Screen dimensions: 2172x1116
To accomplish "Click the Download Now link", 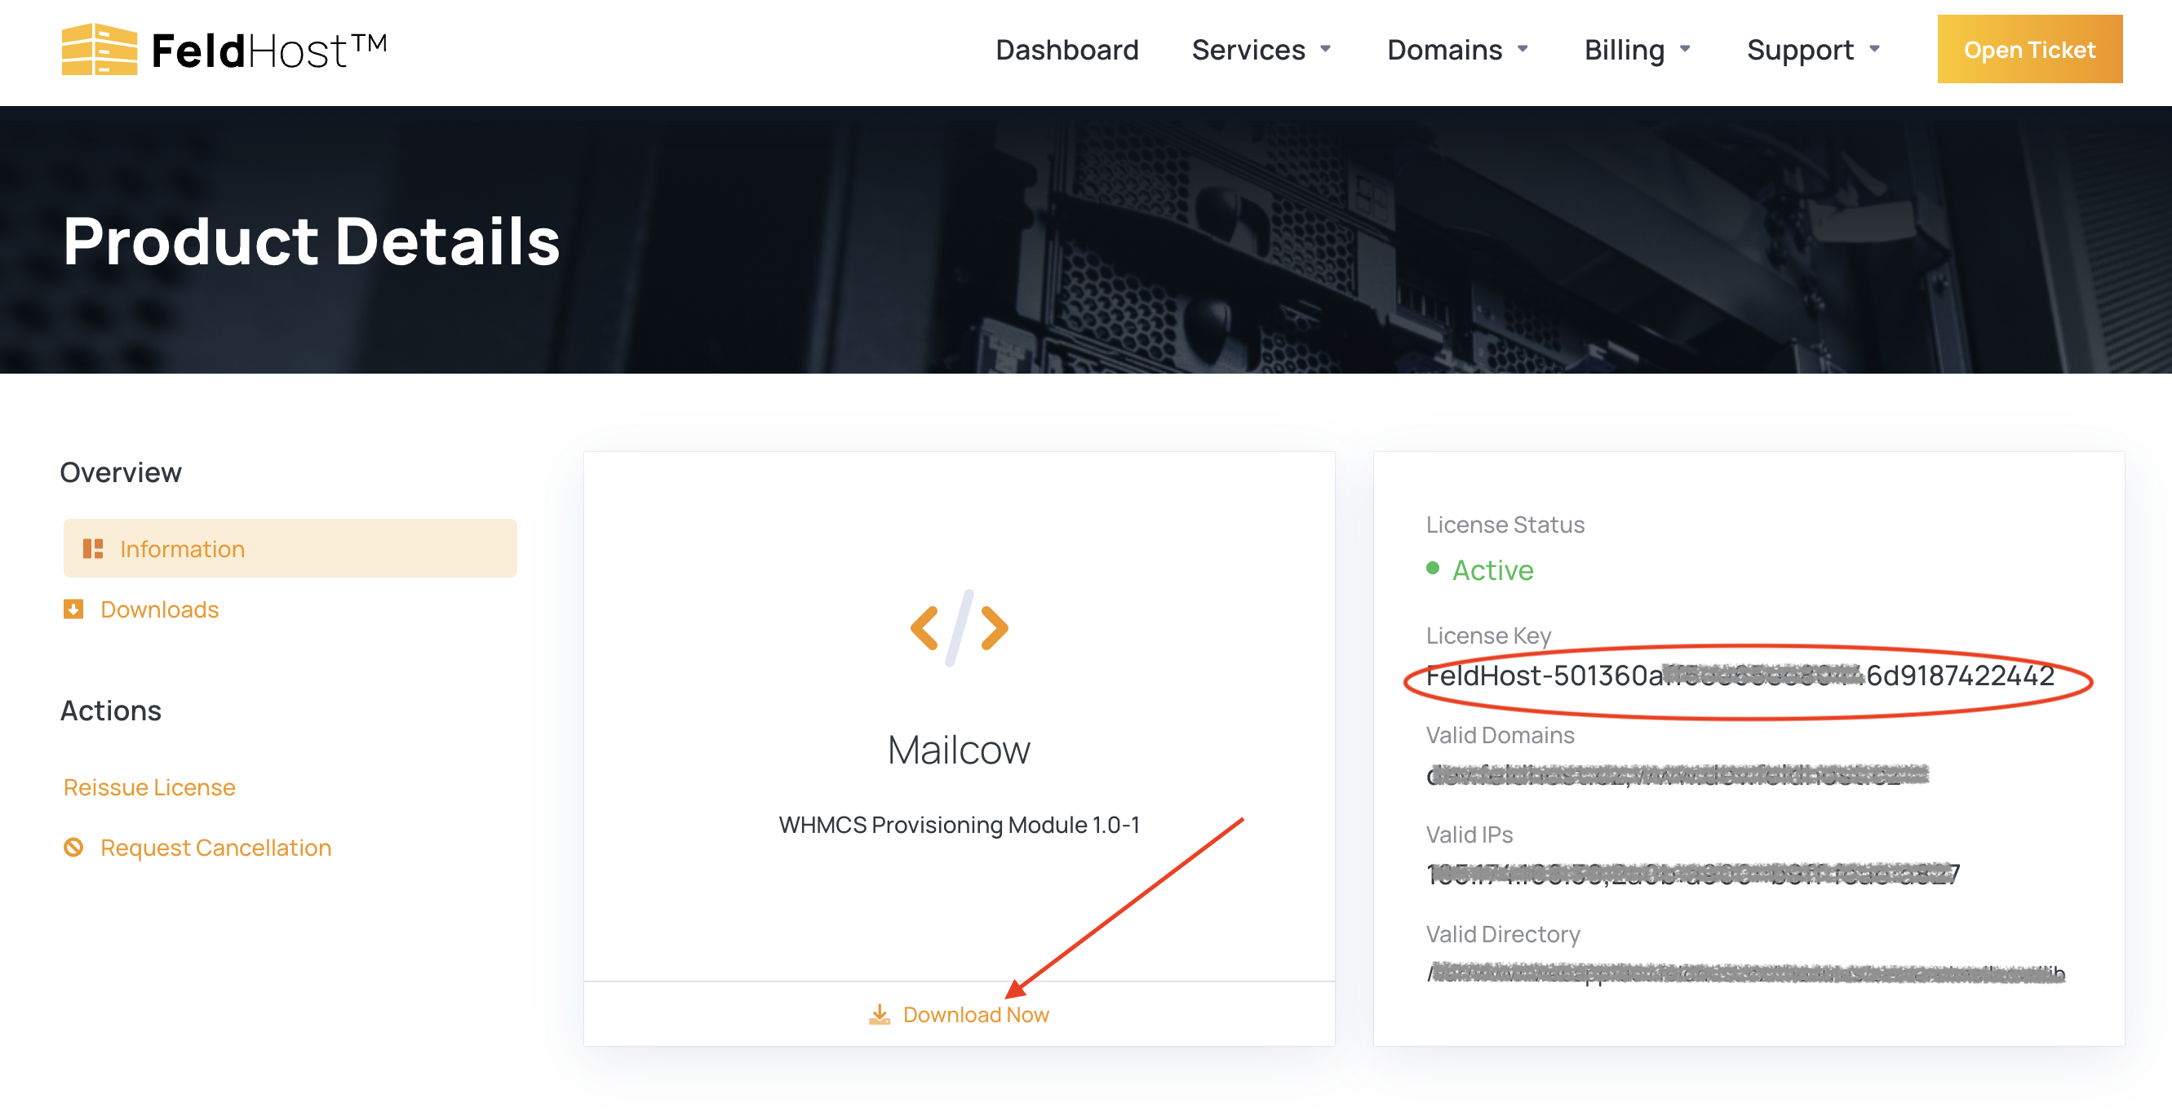I will (976, 1015).
